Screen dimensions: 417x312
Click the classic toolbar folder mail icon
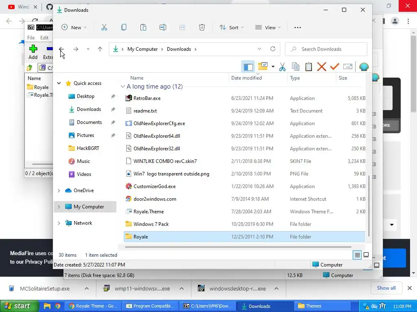pyautogui.click(x=263, y=66)
